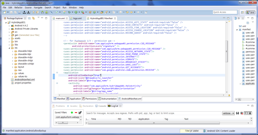Open the Android Virtual Device Manager icon
Image resolution: width=258 pixels, height=135 pixels.
click(46, 12)
